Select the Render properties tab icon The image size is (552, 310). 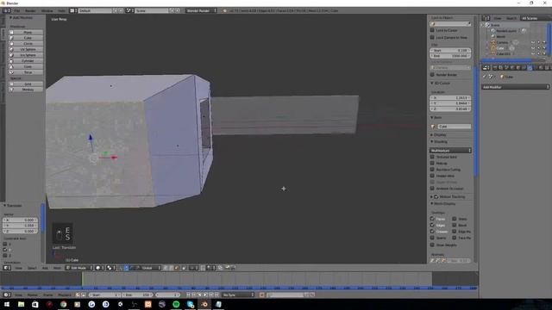[495, 68]
